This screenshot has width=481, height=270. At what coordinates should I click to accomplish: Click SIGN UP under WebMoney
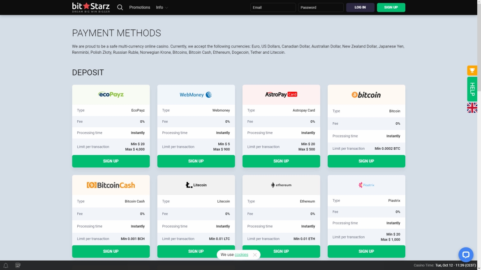tap(196, 161)
